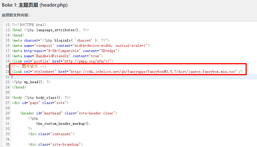The image size is (257, 147).
Task: Click the_custom_header_markup() call
Action: tap(63, 124)
